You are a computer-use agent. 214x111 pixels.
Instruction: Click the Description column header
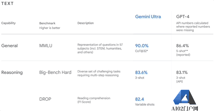coord(86,23)
